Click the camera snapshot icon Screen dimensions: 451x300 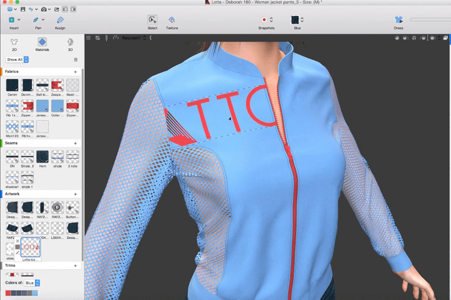44,9
